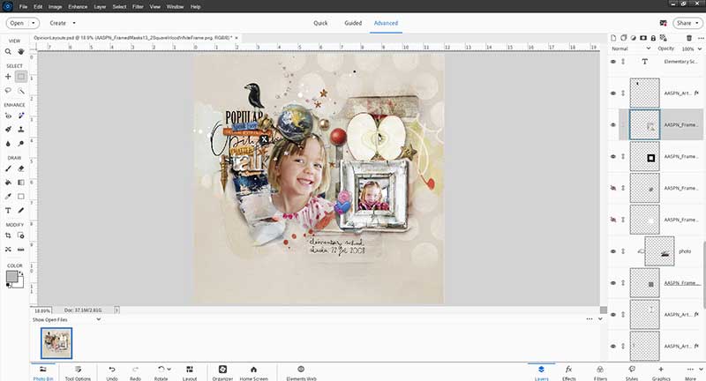Select the Spot Healing Brush tool

point(21,116)
